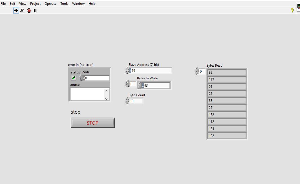Click the radix indicator of Slave Address
Screen dimensions: 300x184
130,71
